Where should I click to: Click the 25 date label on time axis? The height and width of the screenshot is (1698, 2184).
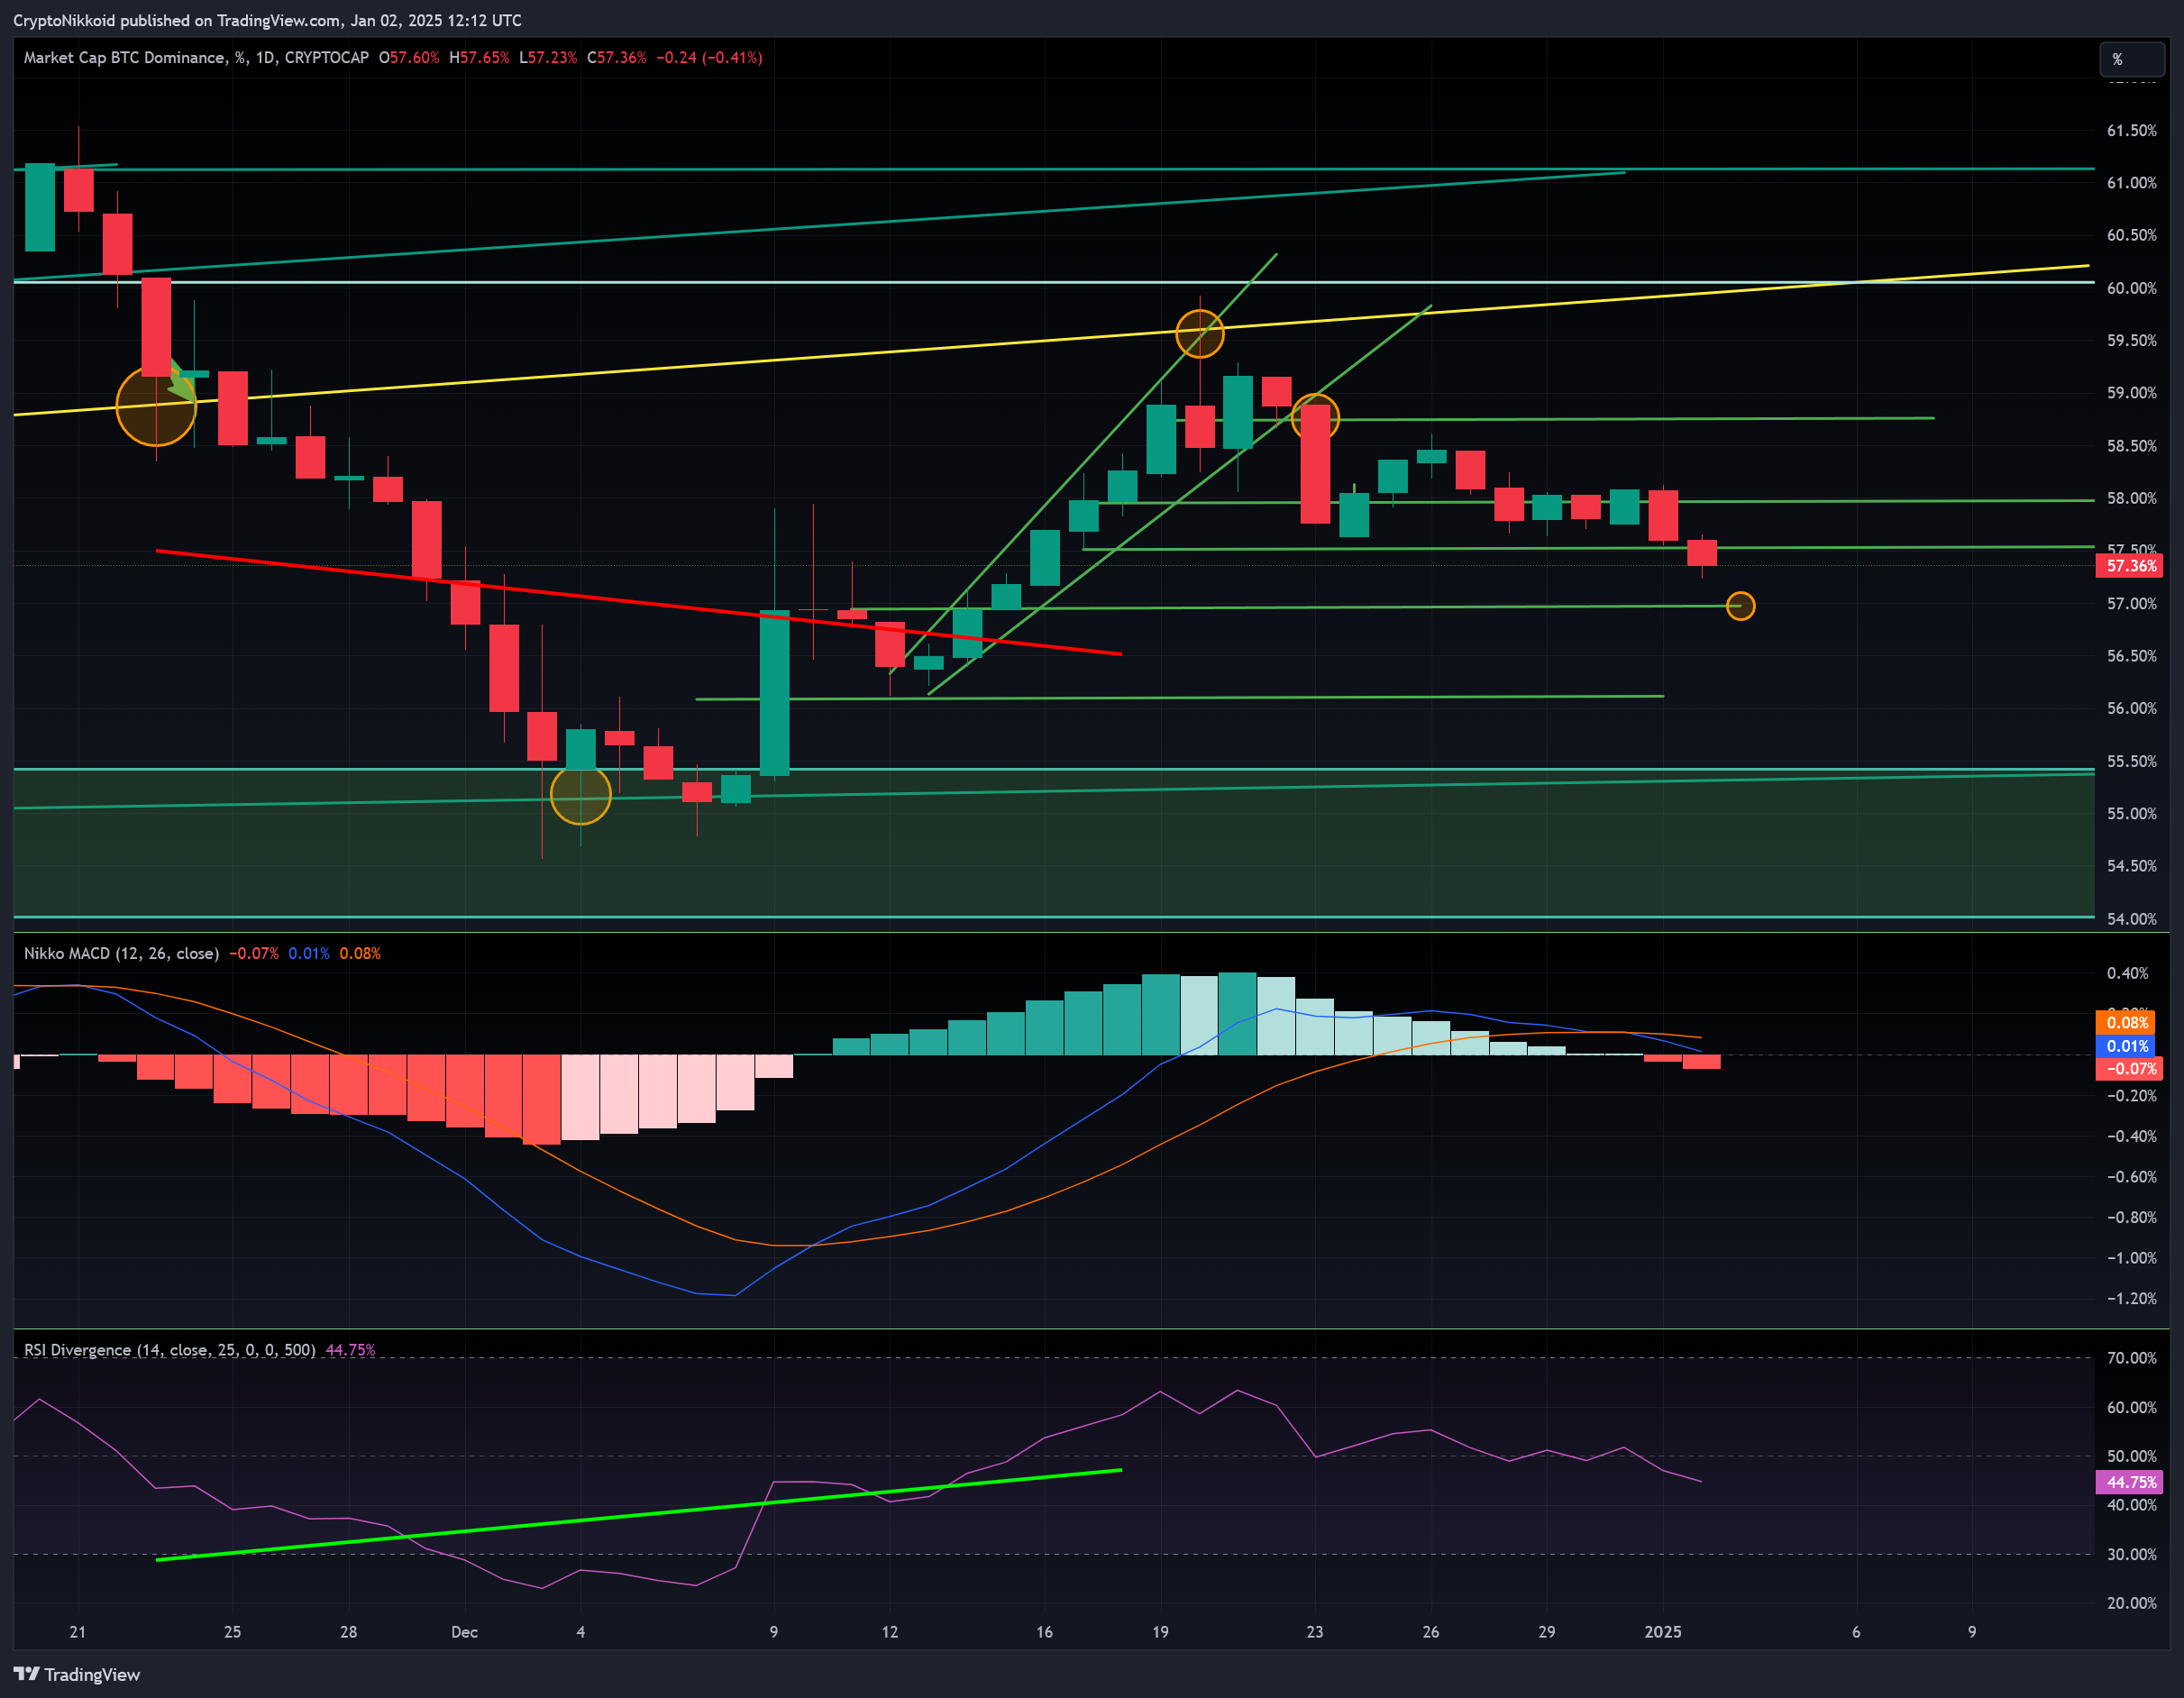(232, 1632)
